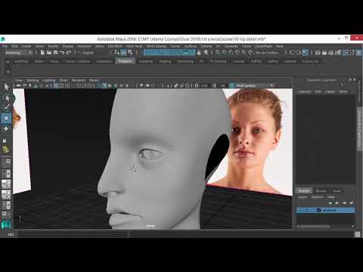Undo last action arrow icon

pos(62,52)
